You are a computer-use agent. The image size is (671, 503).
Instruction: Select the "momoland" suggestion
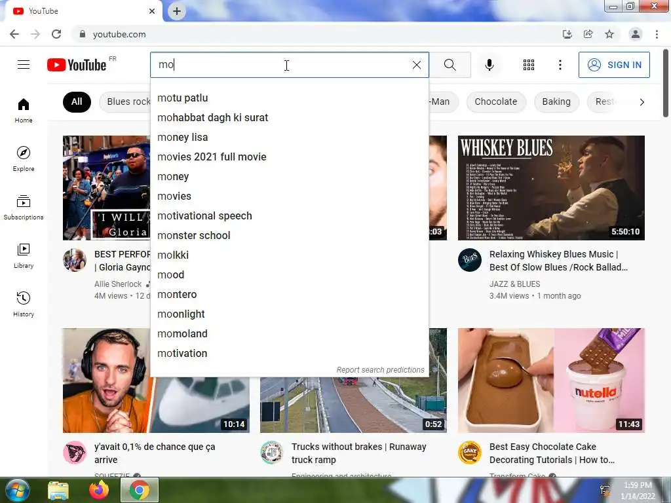pos(289,334)
